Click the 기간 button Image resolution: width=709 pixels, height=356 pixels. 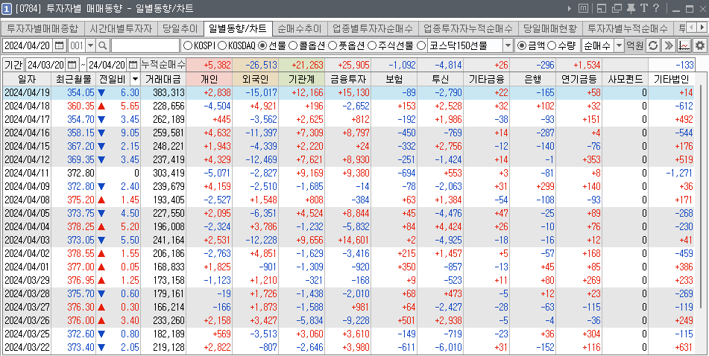pos(13,65)
